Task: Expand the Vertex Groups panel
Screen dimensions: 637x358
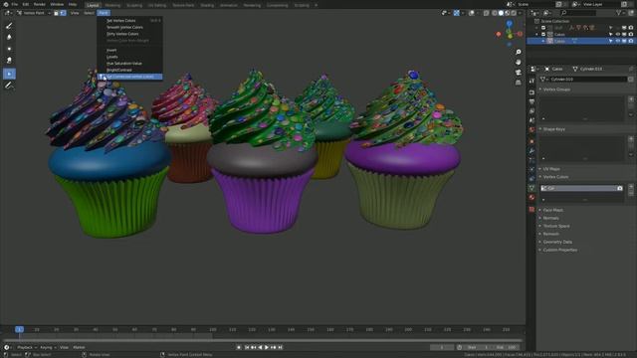Action: click(x=557, y=89)
